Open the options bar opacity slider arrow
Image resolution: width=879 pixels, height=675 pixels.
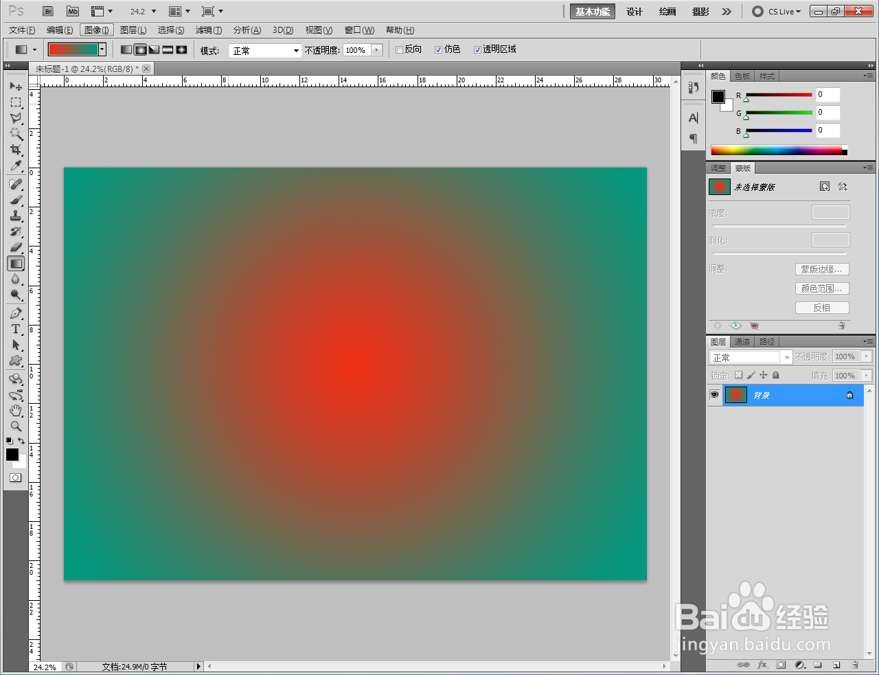tap(376, 50)
